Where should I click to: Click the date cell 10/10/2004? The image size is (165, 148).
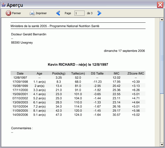click(20, 106)
